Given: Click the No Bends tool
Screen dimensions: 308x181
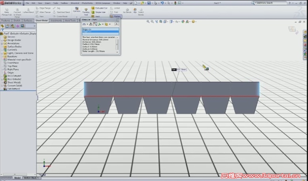Looking at the screenshot, I should coord(127,11).
